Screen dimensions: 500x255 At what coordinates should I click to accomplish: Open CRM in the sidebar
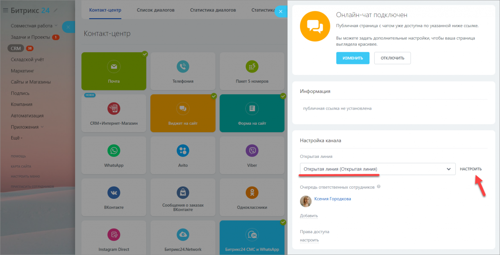coord(16,48)
